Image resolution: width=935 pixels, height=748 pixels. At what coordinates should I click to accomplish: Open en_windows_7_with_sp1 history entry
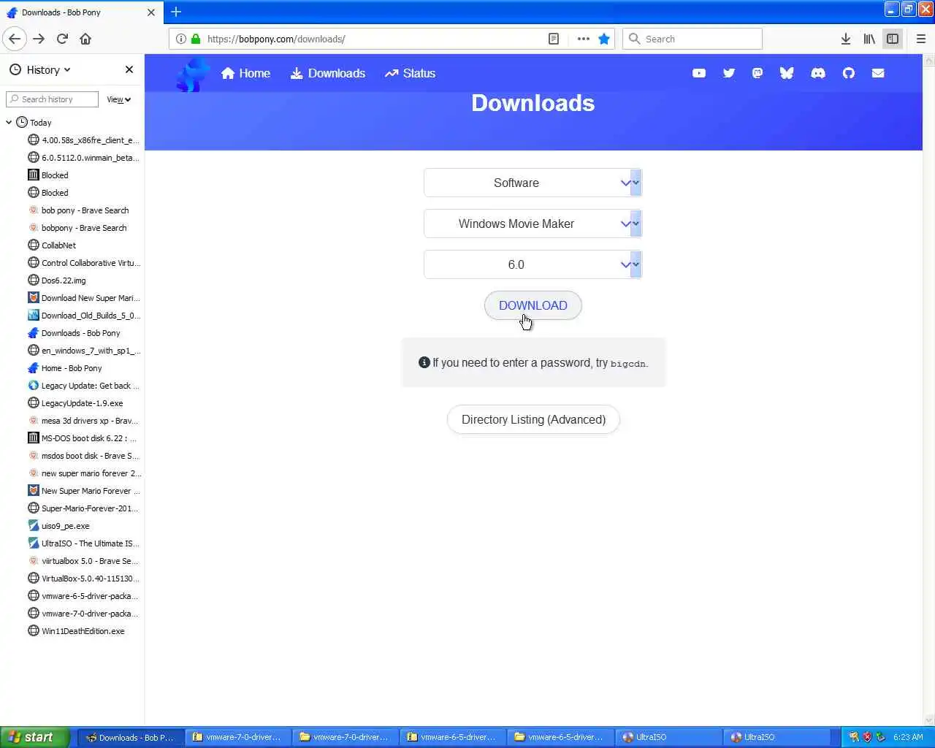pyautogui.click(x=83, y=351)
